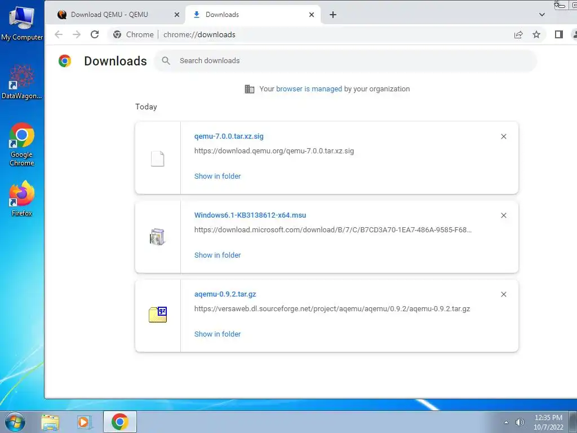Show qemu-7.0.0.tar.xz.sig in folder

click(x=218, y=176)
